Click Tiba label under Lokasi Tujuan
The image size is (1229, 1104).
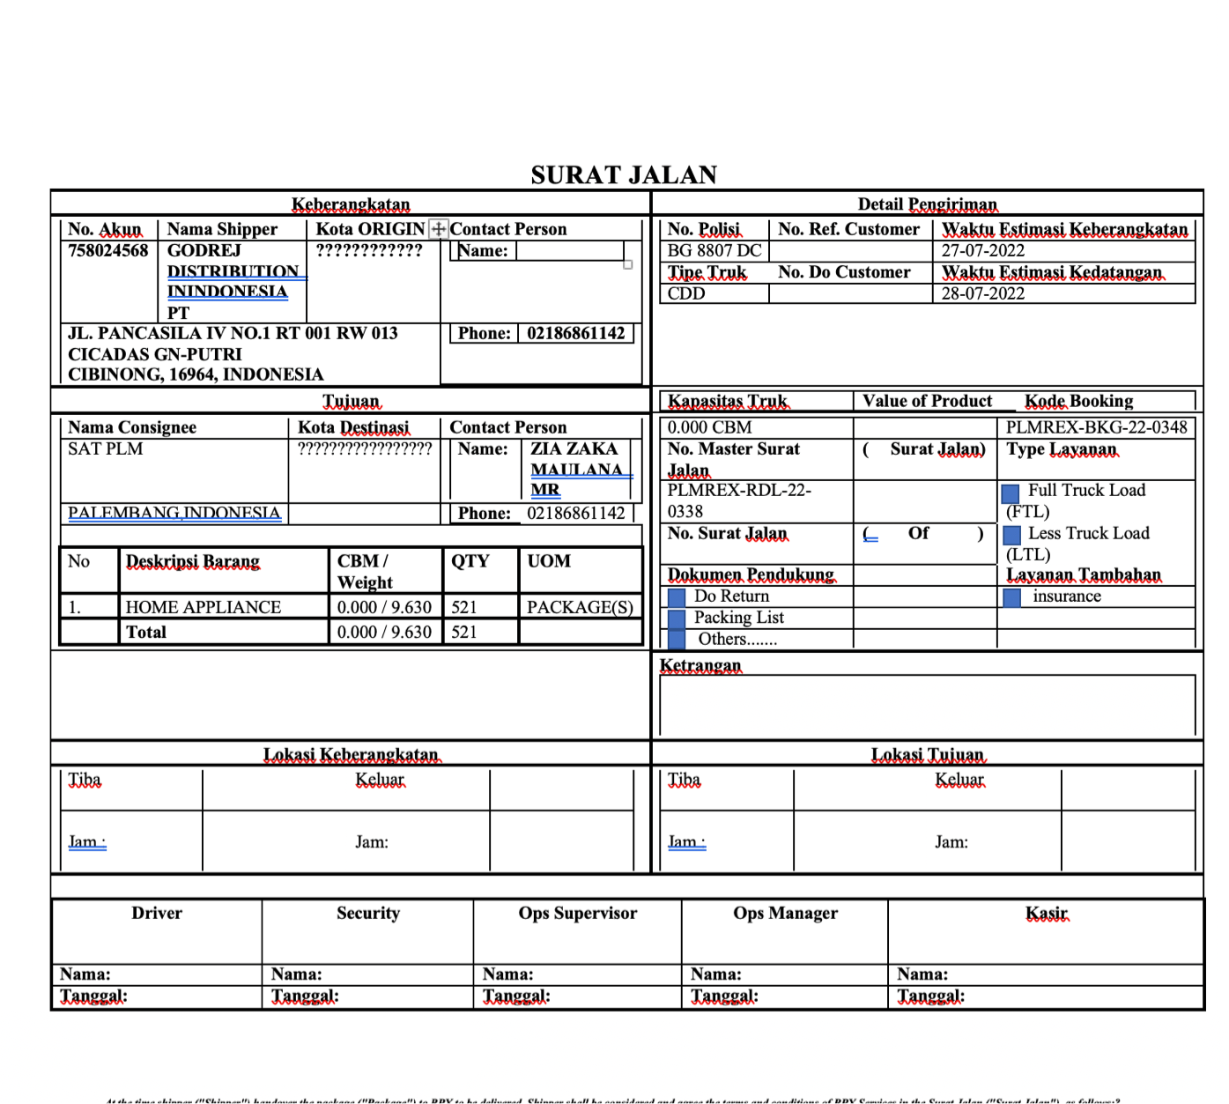(x=684, y=780)
